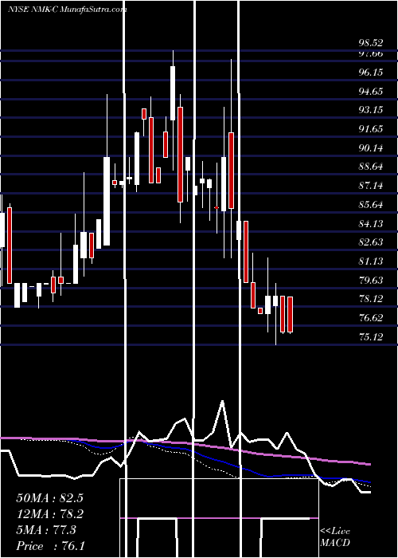Screen dimensions: 398x558
Task: Click the 75.12 price axis label
Action: 371,337
